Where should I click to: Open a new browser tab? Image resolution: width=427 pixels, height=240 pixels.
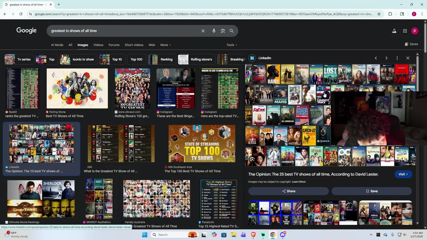pyautogui.click(x=58, y=4)
